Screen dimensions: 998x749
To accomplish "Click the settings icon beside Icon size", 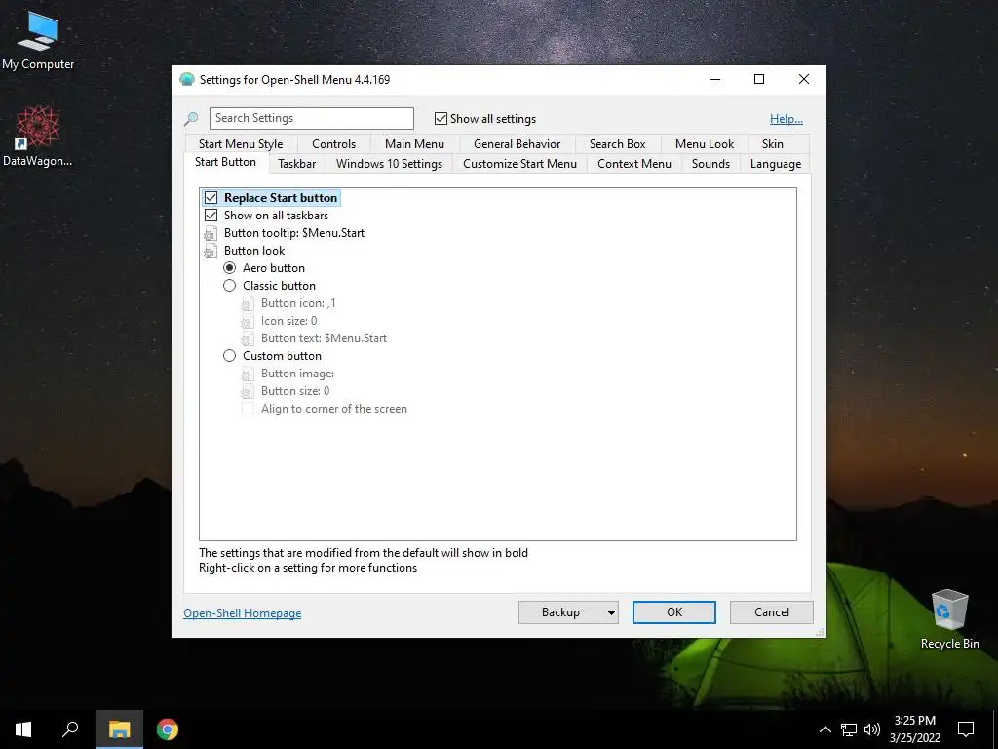I will tap(247, 321).
